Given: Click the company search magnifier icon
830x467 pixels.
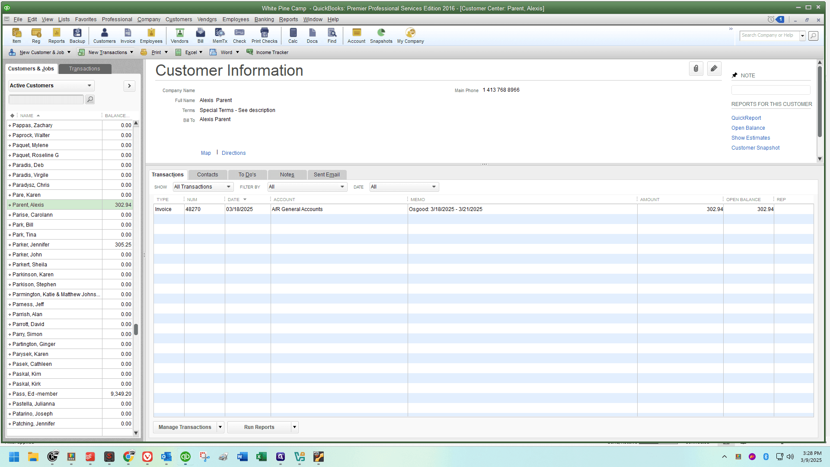Looking at the screenshot, I should coord(813,35).
